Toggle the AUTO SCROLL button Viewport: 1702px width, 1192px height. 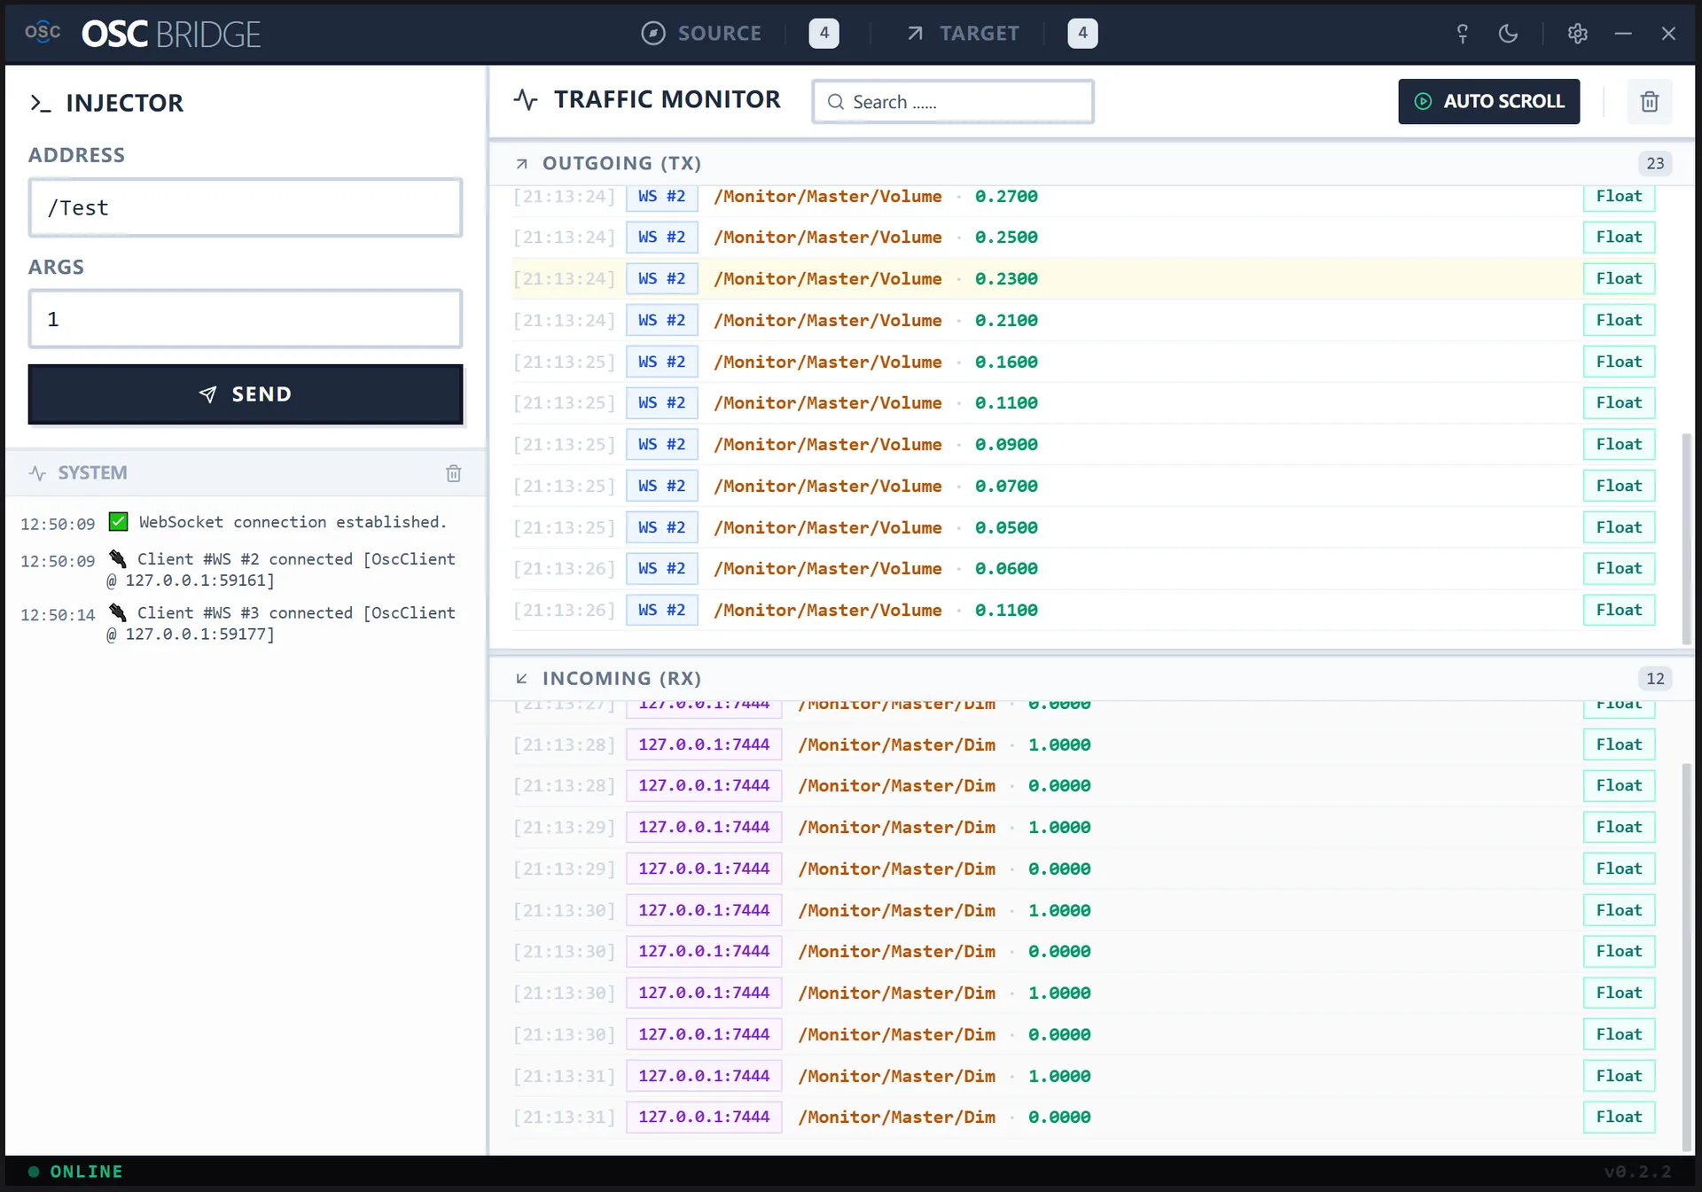point(1488,102)
